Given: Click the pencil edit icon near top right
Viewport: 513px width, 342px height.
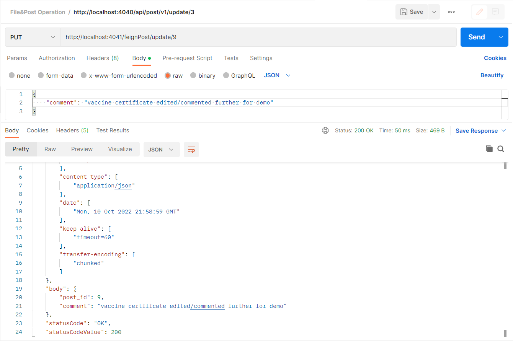Looking at the screenshot, I should [x=479, y=12].
